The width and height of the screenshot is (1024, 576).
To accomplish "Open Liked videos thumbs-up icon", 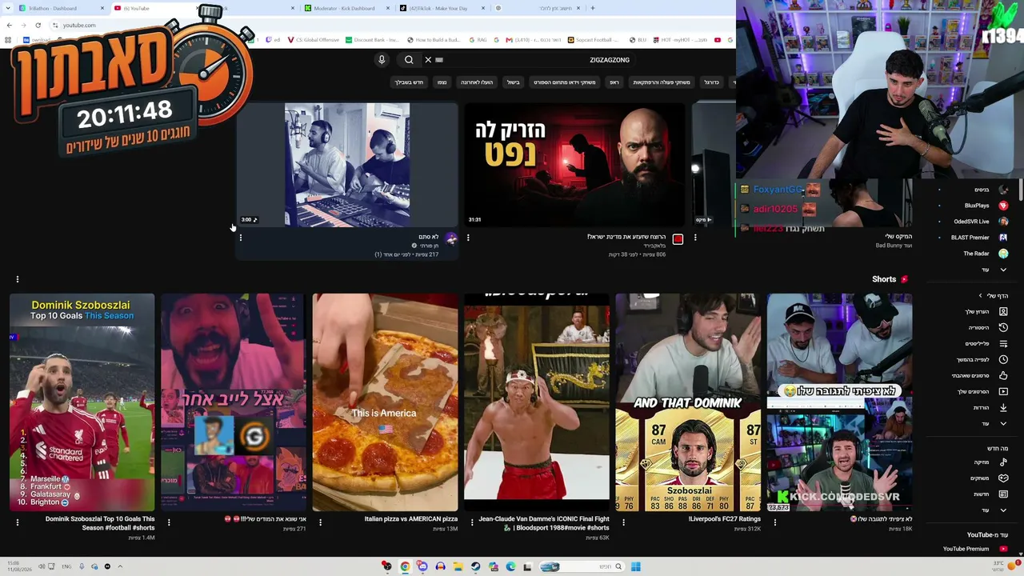I will pos(1003,375).
